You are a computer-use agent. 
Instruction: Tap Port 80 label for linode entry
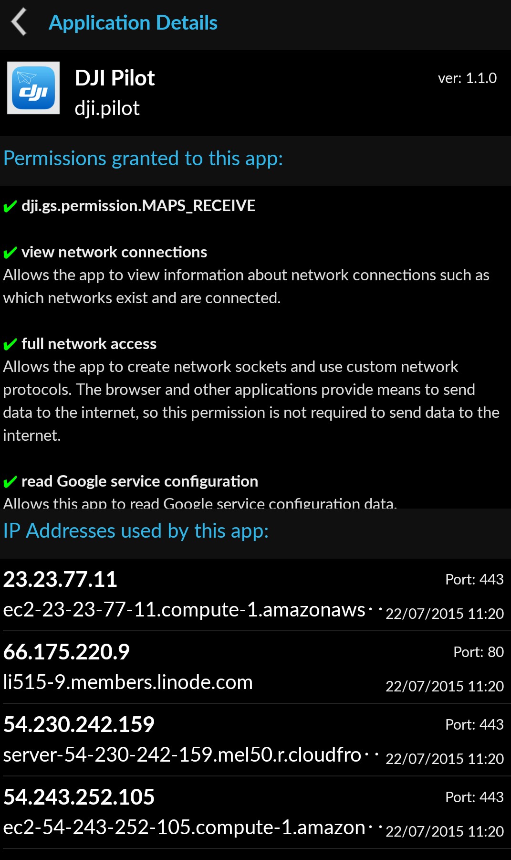[479, 652]
